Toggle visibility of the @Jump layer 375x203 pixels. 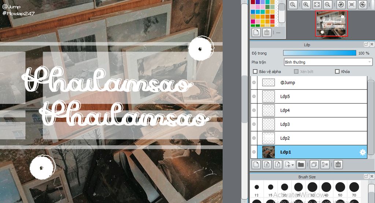(x=254, y=83)
